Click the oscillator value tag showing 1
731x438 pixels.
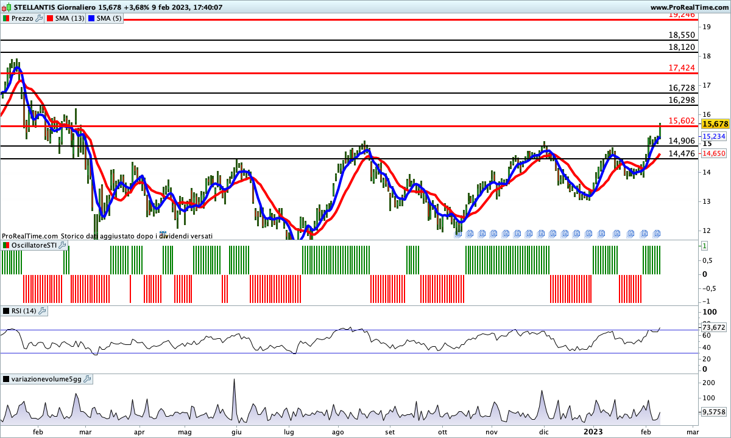(704, 246)
